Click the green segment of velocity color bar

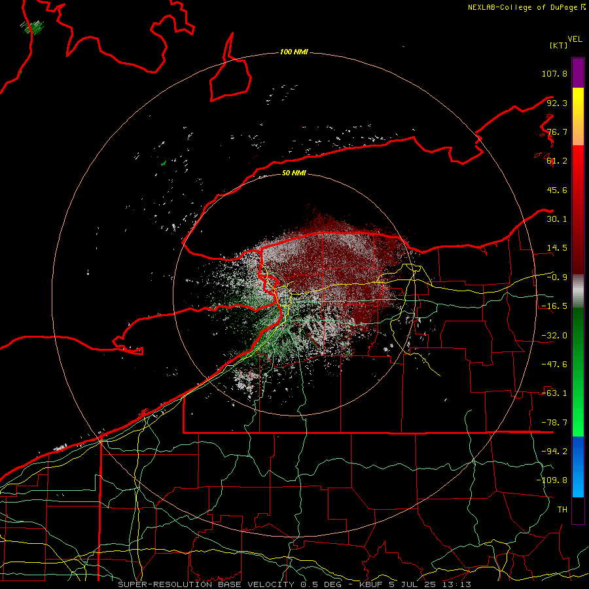point(578,372)
